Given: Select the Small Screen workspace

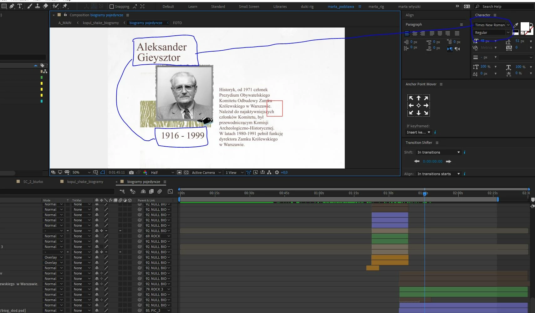Looking at the screenshot, I should point(249,7).
